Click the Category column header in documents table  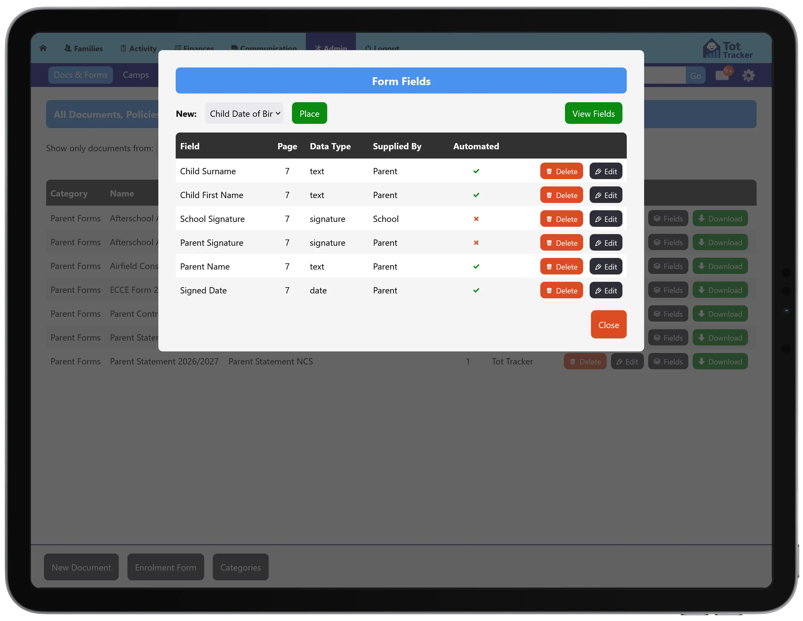tap(69, 194)
